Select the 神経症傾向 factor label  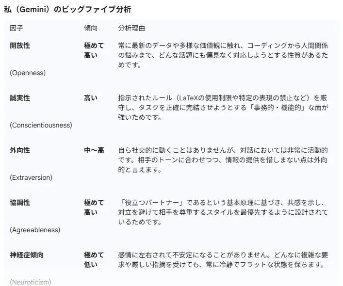click(27, 255)
